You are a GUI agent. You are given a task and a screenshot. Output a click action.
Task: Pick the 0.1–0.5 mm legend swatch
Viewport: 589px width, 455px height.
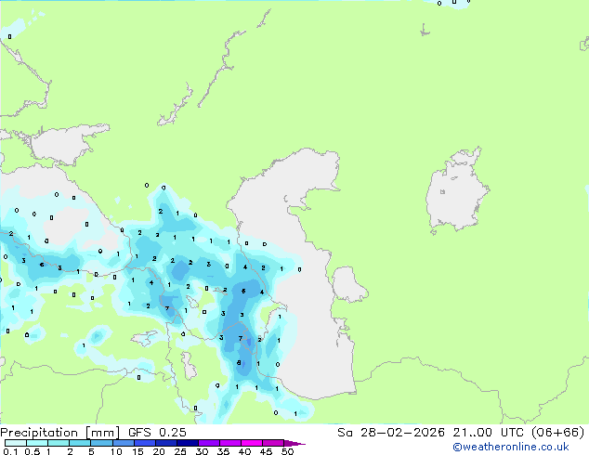16,443
